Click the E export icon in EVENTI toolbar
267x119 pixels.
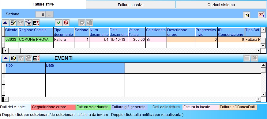[36, 58]
